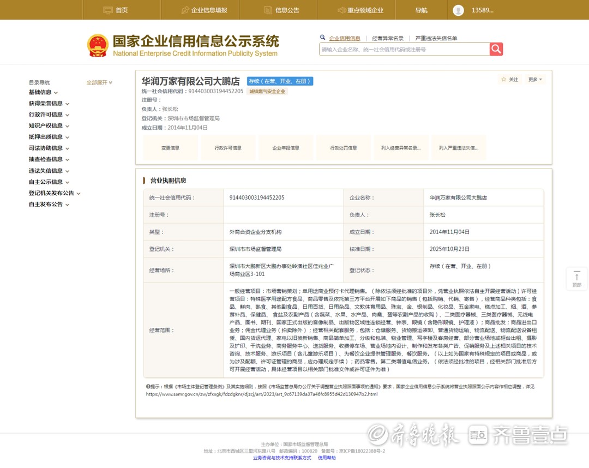Image resolution: width=589 pixels, height=468 pixels.
Task: Expand 自主发布公告 in the sidebar
Action: pyautogui.click(x=49, y=205)
